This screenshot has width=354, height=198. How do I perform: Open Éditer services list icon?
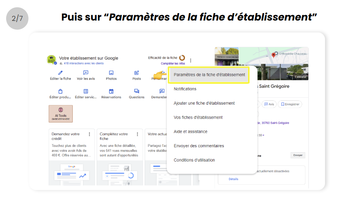(86, 91)
